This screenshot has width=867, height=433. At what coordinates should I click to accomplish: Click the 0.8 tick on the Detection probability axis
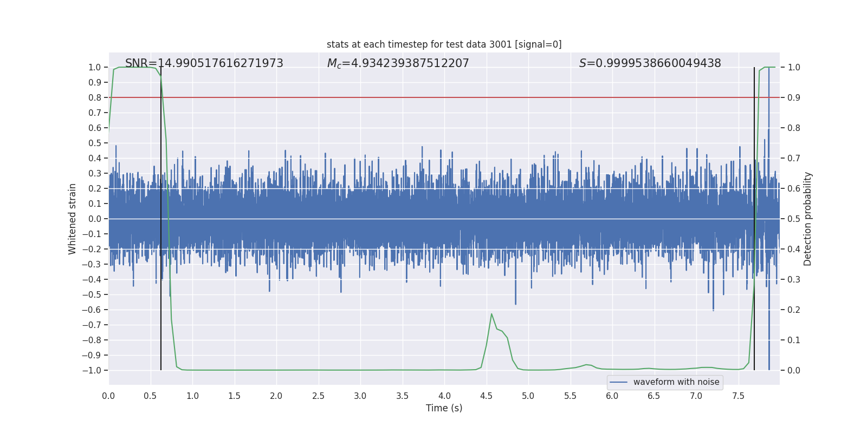(794, 128)
